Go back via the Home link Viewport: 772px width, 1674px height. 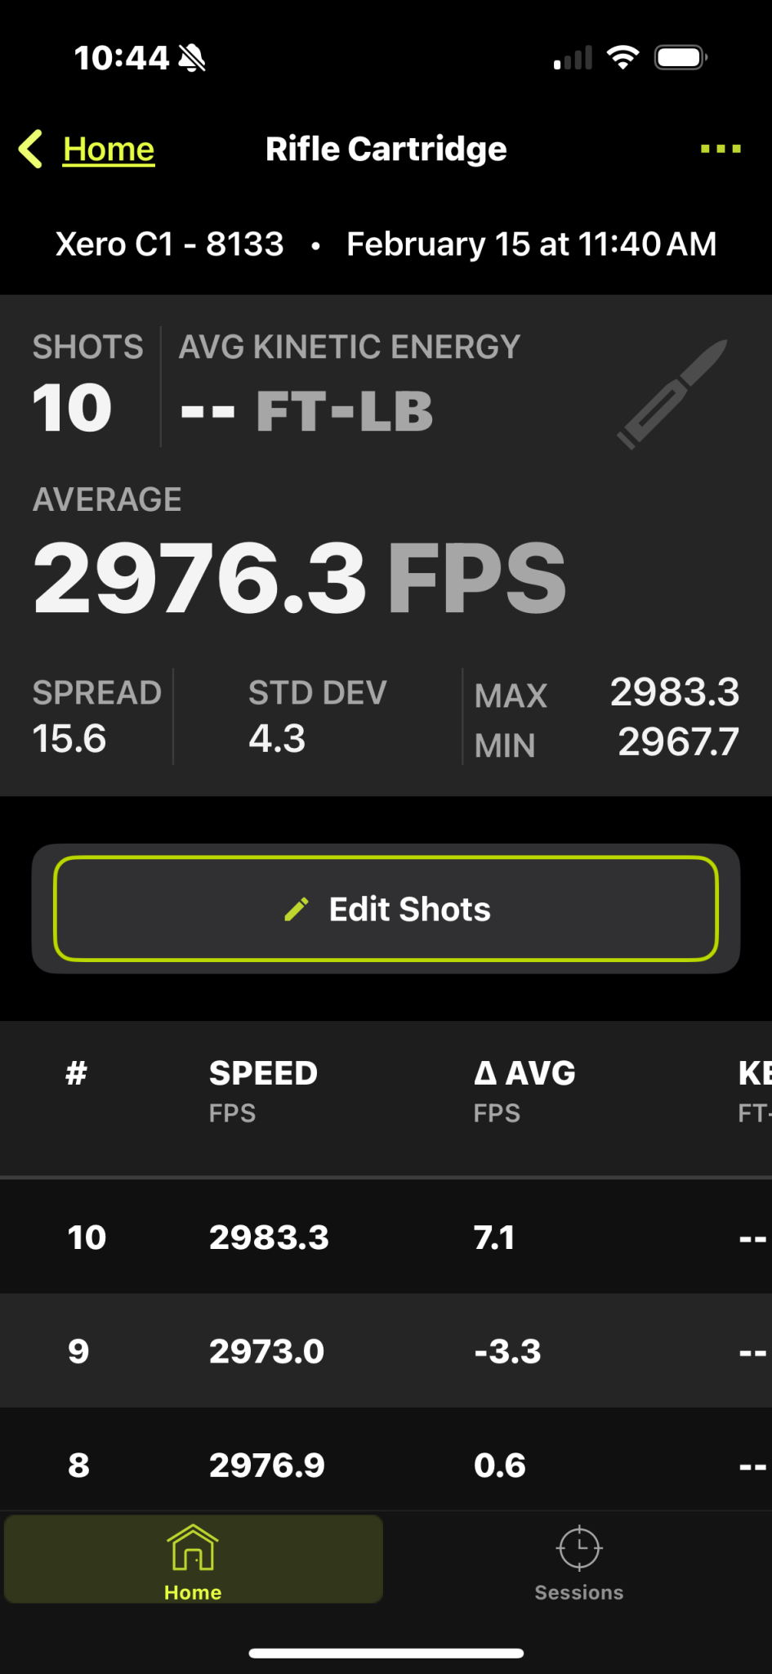click(x=109, y=149)
